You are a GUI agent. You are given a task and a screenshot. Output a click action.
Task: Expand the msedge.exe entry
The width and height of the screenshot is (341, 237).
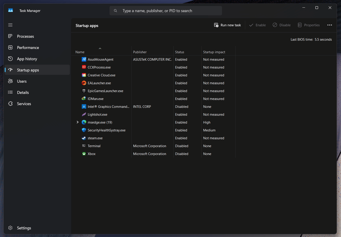pyautogui.click(x=77, y=122)
